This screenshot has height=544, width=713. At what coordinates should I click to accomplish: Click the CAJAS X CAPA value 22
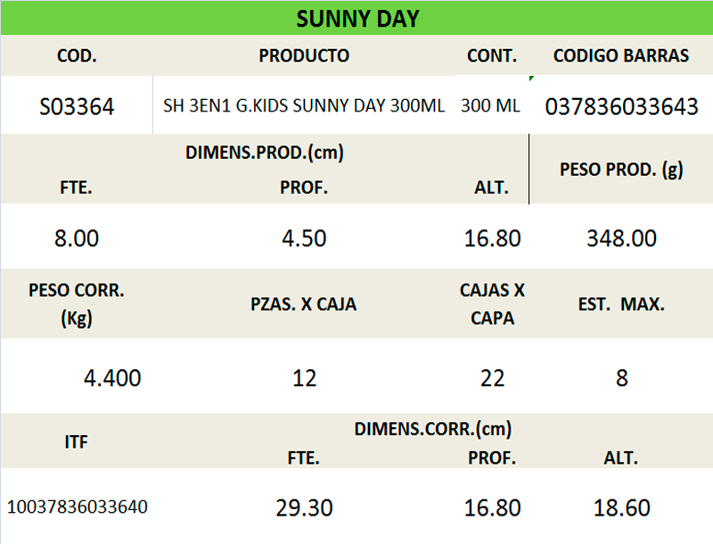click(492, 378)
